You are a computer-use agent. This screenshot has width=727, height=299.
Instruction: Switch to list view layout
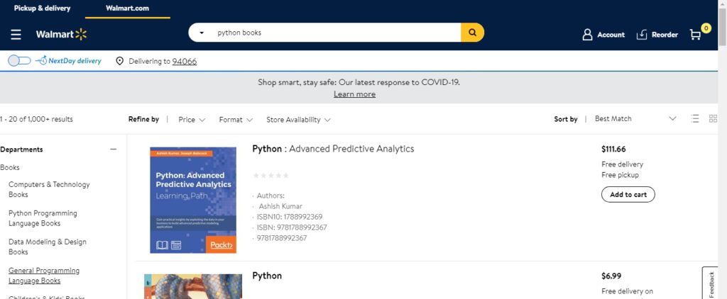(x=696, y=119)
